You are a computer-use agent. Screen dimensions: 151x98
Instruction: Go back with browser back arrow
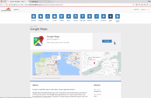click(1, 4)
